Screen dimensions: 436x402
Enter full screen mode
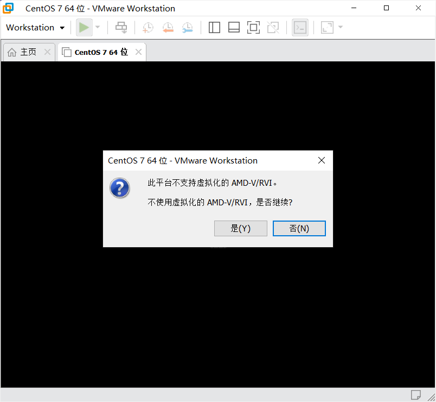coord(253,27)
